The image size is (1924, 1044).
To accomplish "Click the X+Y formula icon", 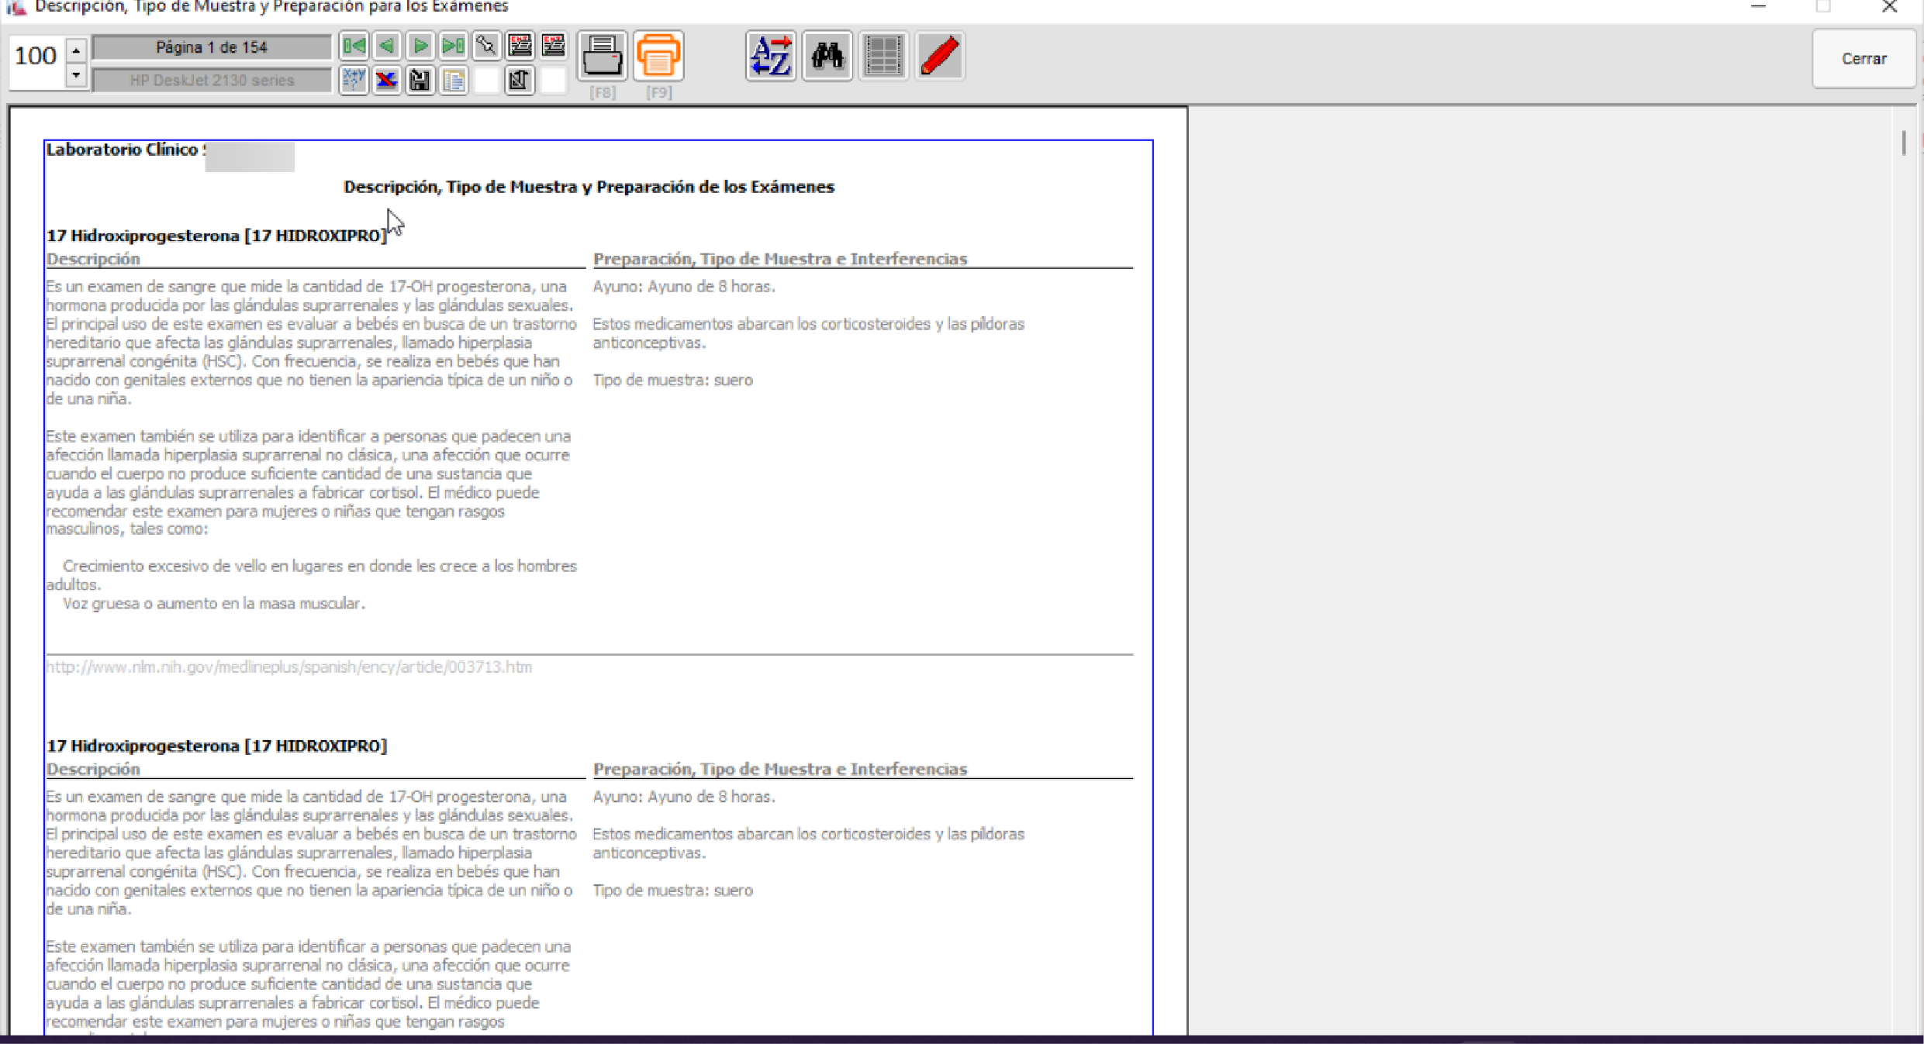I will (x=354, y=80).
